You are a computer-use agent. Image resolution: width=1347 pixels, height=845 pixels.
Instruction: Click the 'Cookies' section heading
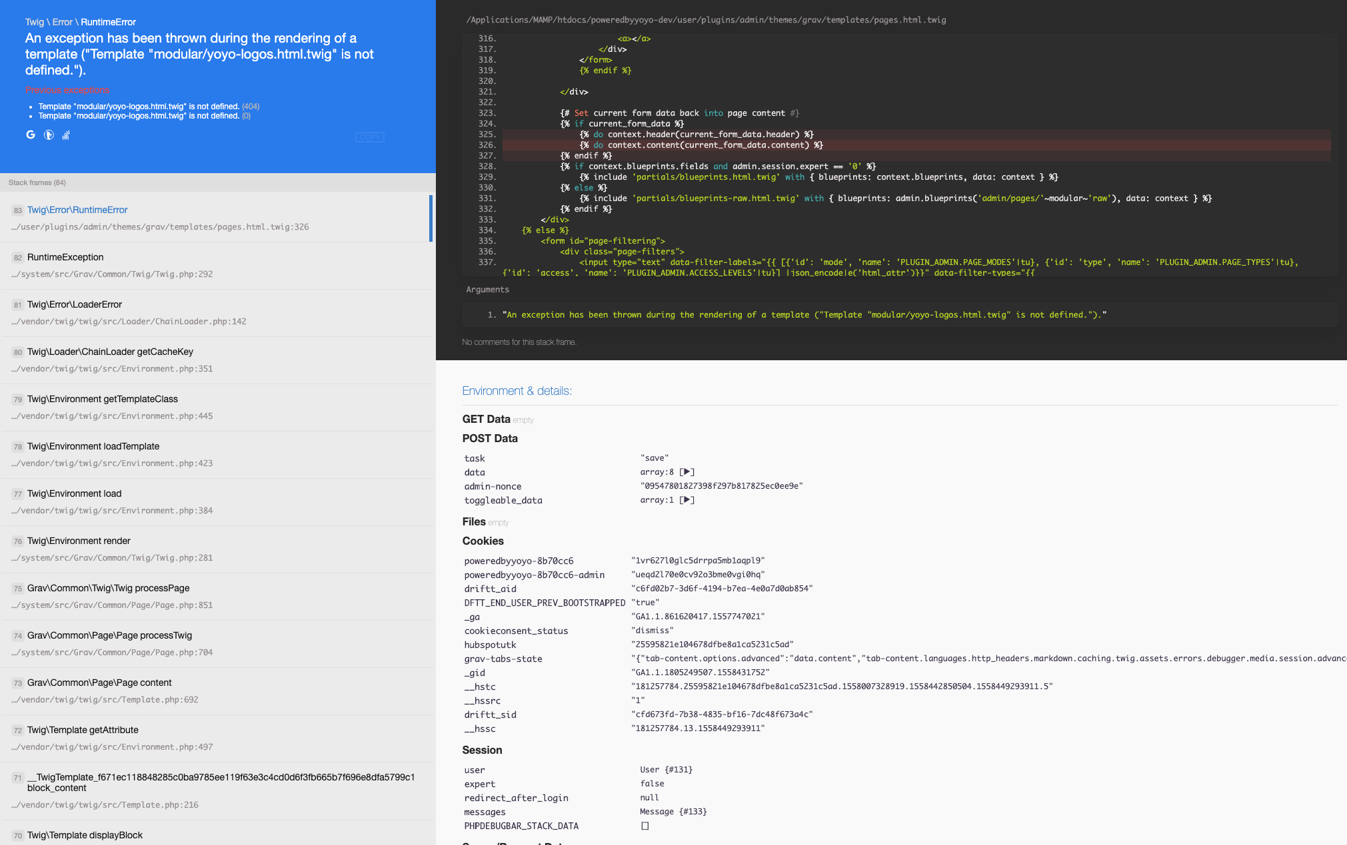click(483, 541)
